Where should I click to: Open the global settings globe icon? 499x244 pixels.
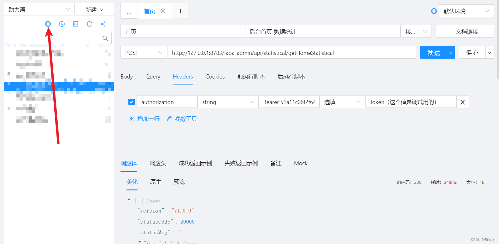(48, 24)
